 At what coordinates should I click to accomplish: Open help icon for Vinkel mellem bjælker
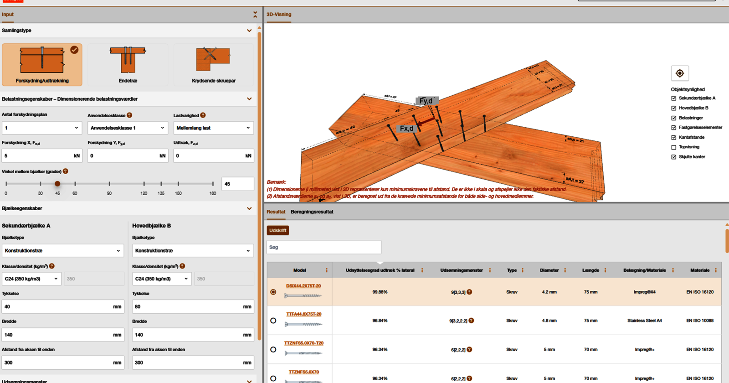click(66, 171)
